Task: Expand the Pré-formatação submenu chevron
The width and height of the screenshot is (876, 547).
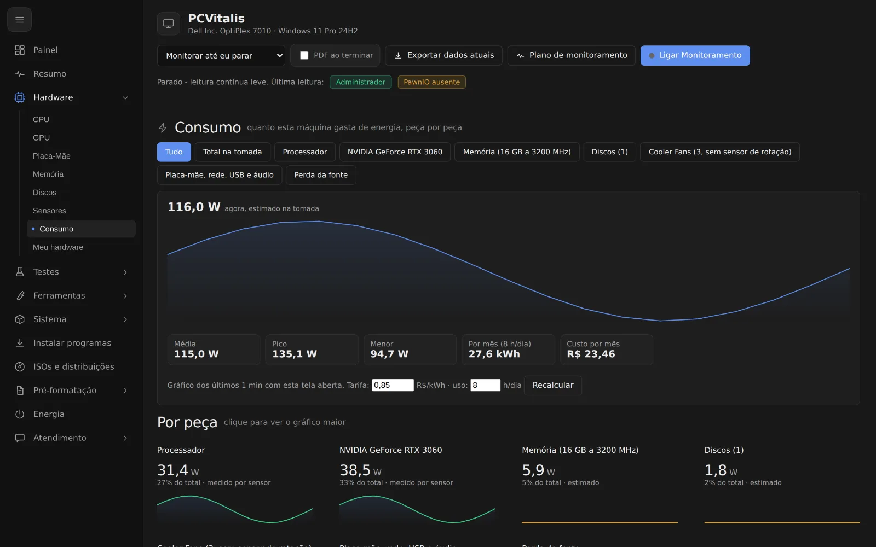Action: pos(125,391)
